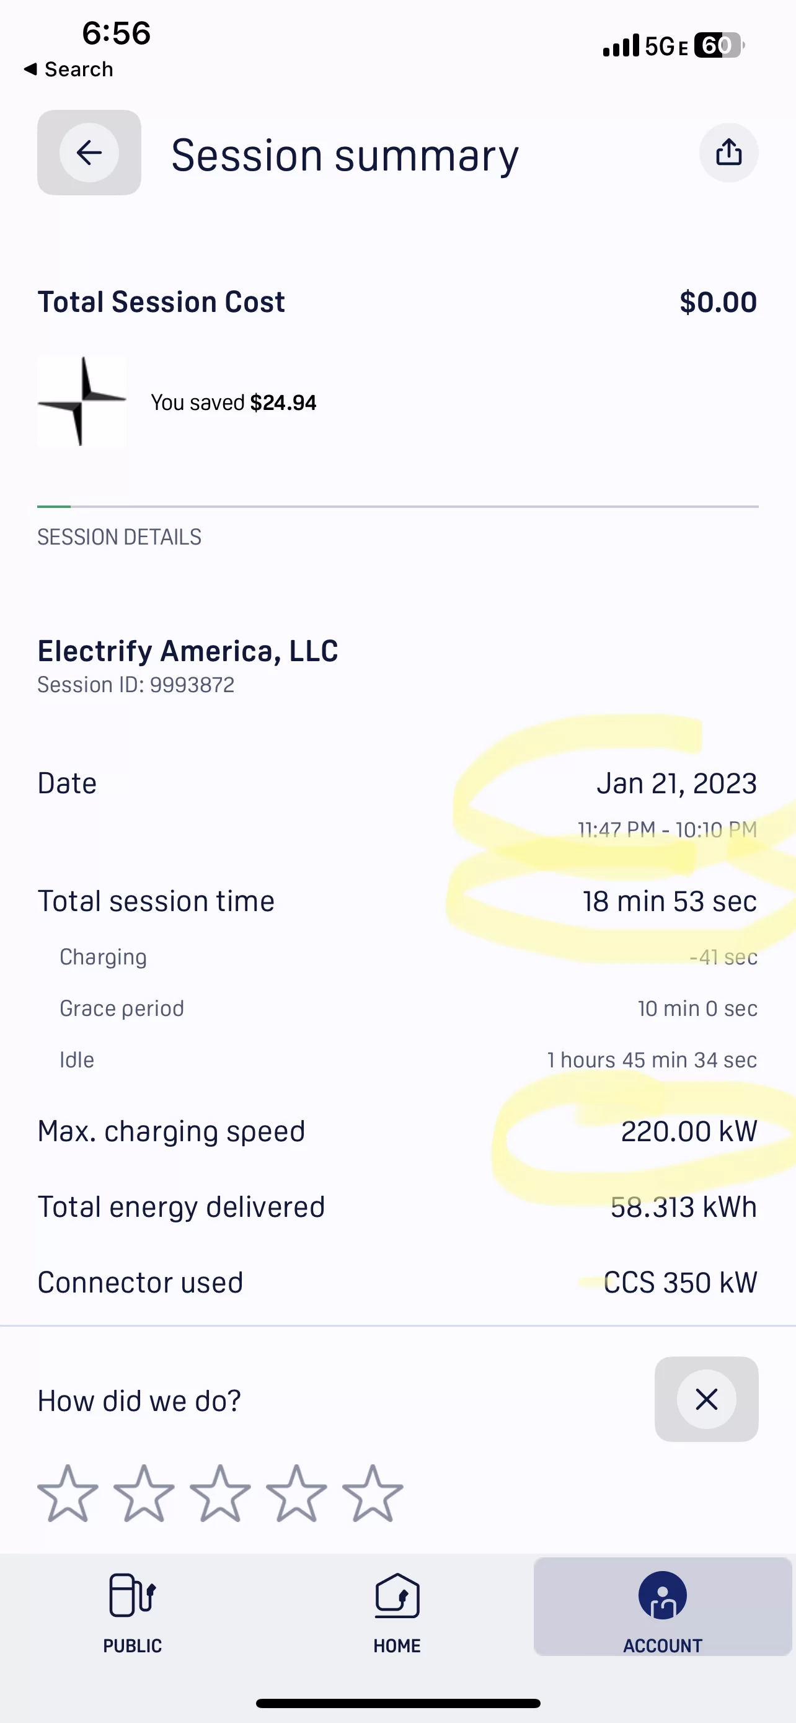796x1723 pixels.
Task: Go back using the arrow button
Action: point(89,153)
